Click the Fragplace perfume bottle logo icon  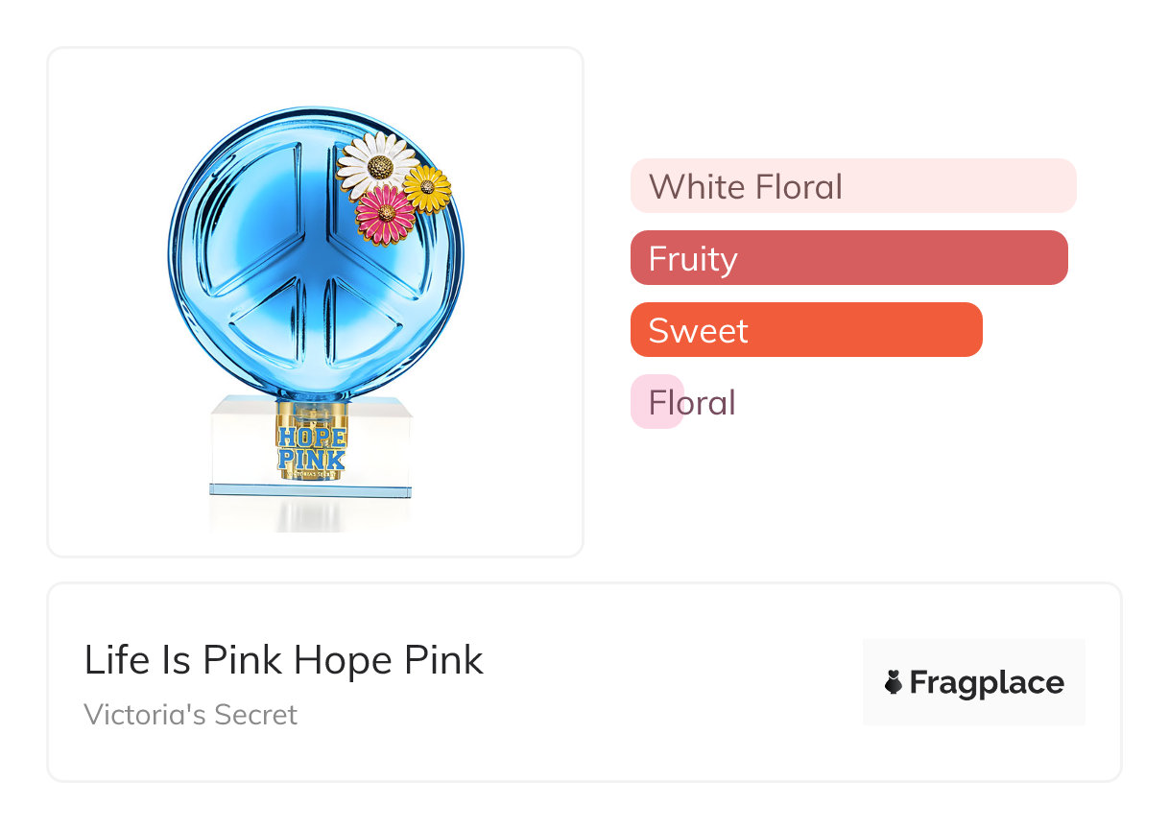point(894,682)
